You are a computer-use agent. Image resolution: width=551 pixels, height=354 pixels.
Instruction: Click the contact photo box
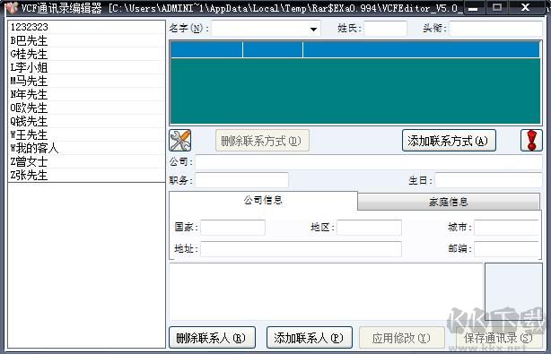tap(513, 292)
